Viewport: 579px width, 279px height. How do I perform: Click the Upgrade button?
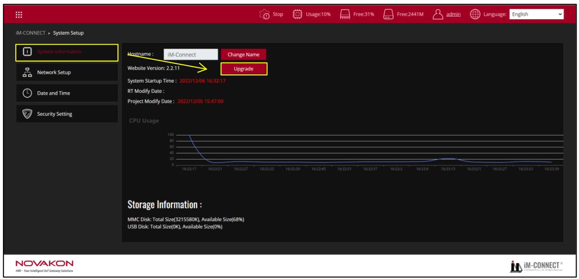(x=244, y=69)
